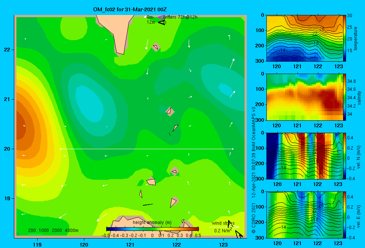Click latitude label 19 on the map axis

[x=7, y=198]
